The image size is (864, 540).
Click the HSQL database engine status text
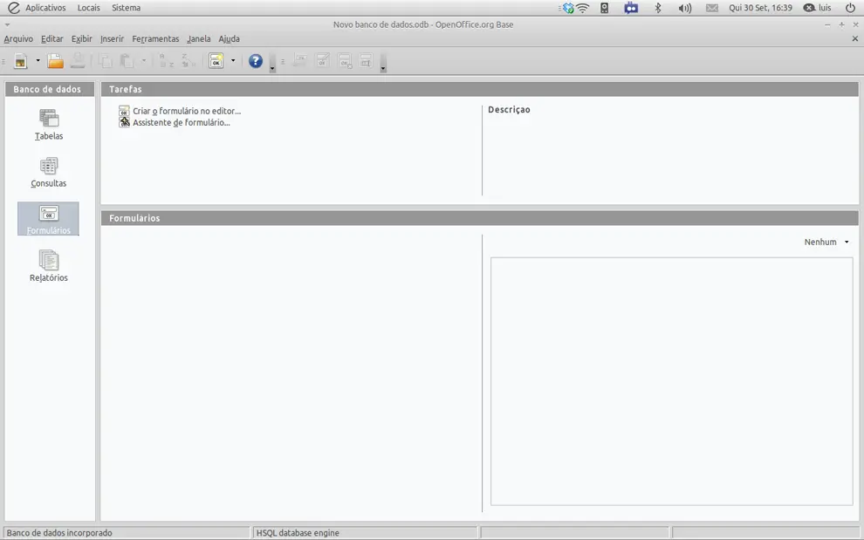[x=298, y=533]
